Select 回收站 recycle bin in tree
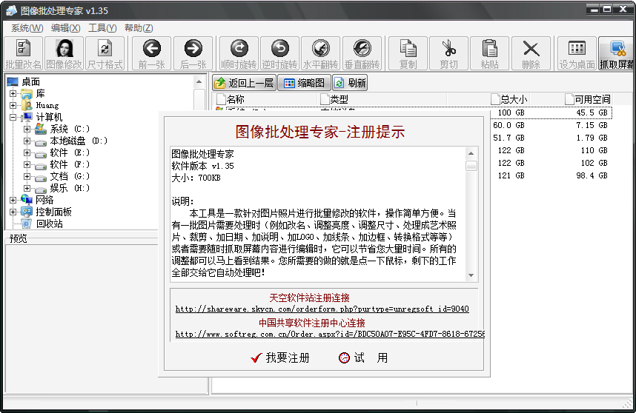 coord(50,224)
